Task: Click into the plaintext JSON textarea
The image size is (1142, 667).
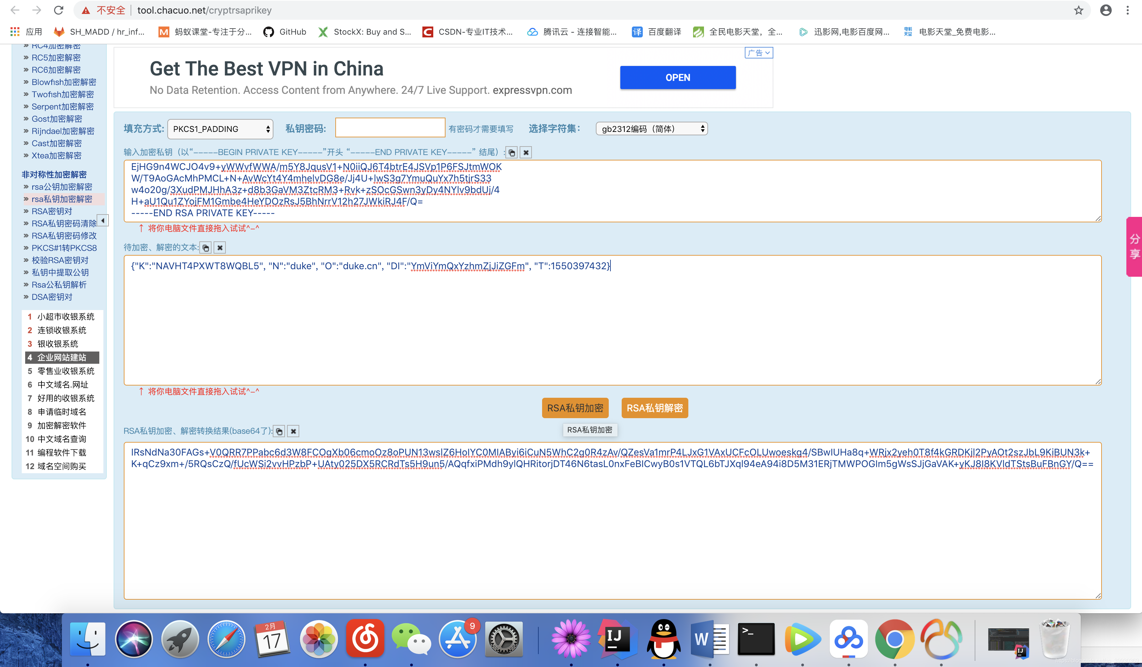Action: 613,320
